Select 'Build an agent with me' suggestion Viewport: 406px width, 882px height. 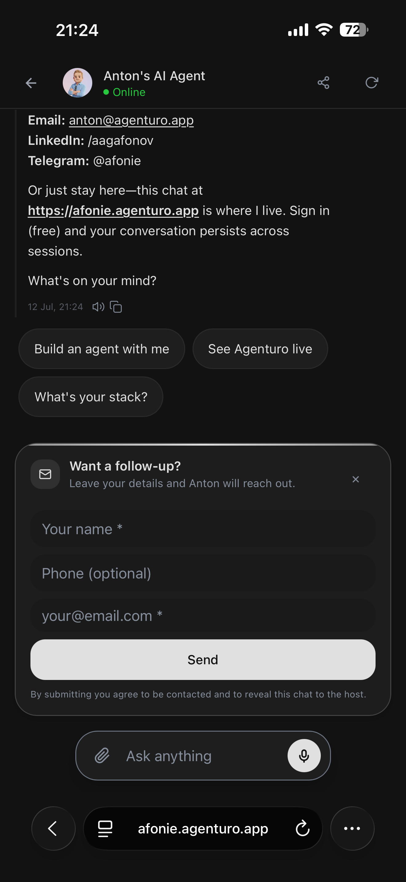point(102,349)
